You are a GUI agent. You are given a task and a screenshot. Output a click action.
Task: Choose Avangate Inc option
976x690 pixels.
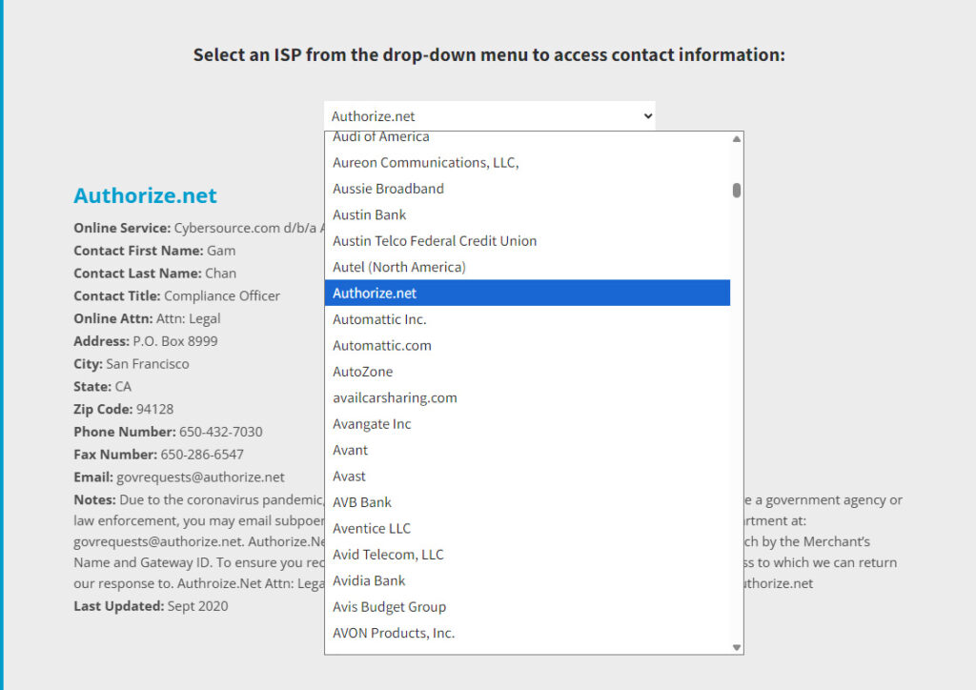click(x=372, y=424)
